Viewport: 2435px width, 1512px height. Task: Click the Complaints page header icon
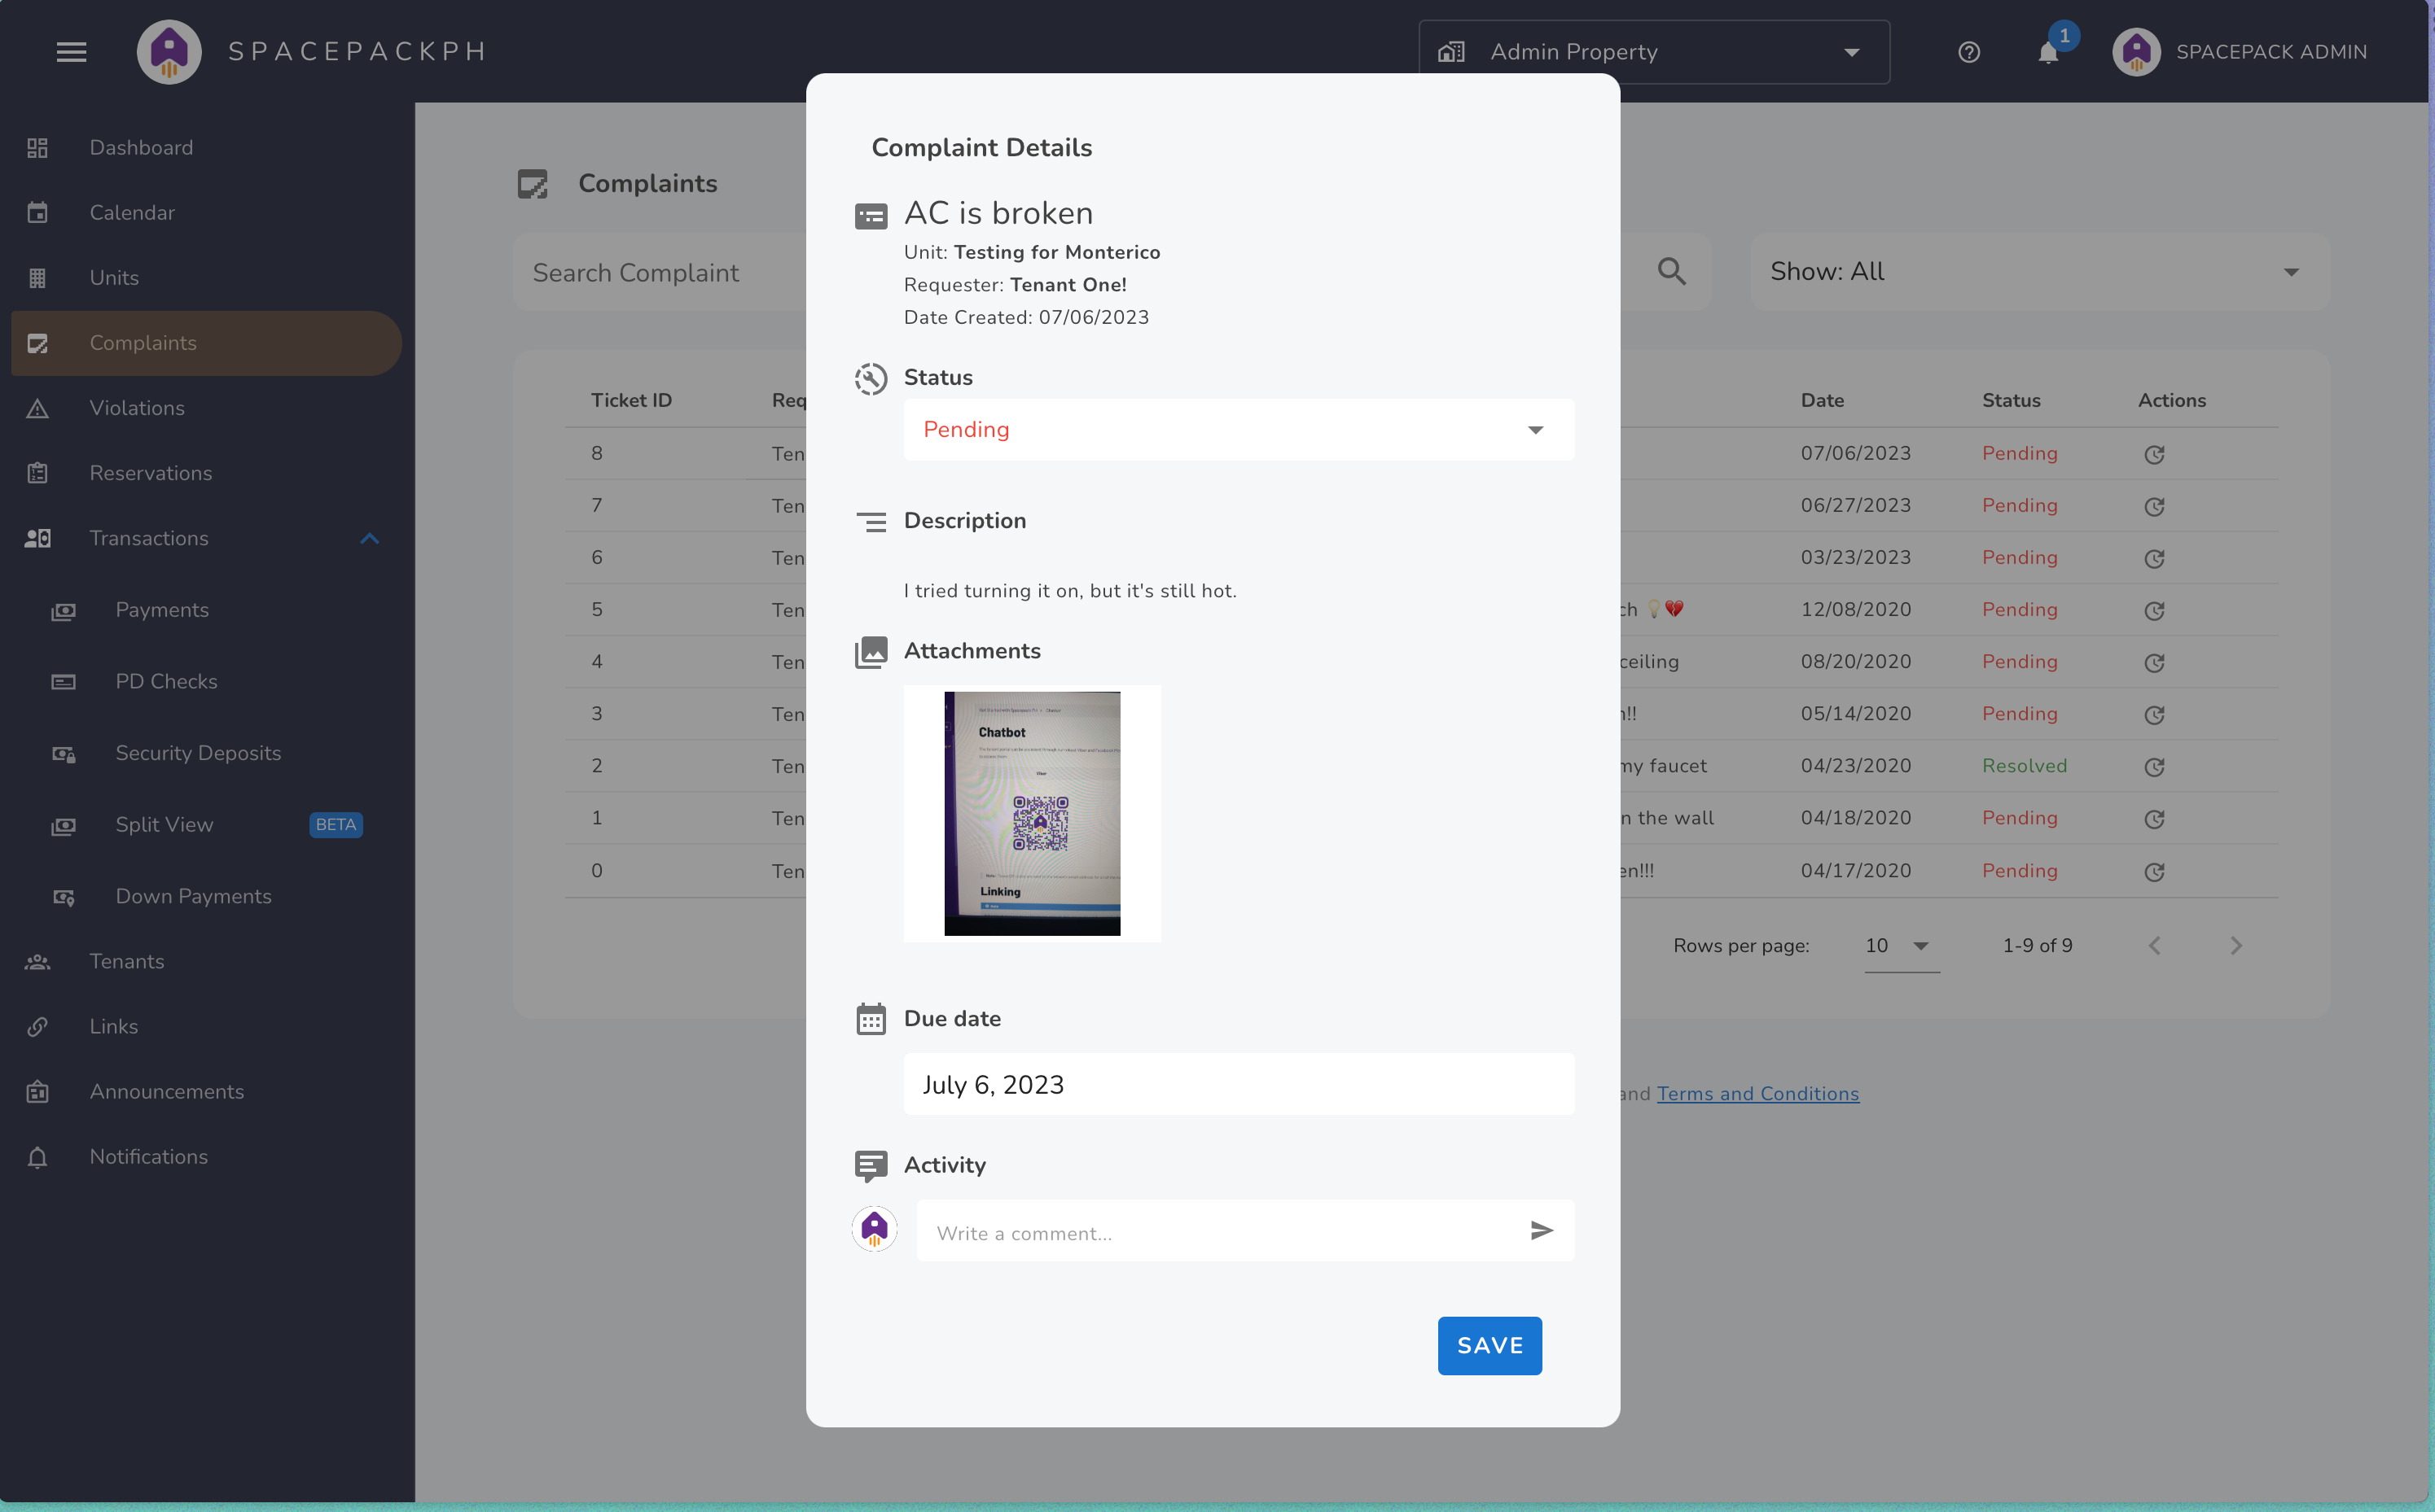pos(533,184)
